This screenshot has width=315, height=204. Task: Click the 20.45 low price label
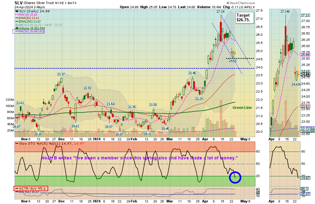[165, 129]
